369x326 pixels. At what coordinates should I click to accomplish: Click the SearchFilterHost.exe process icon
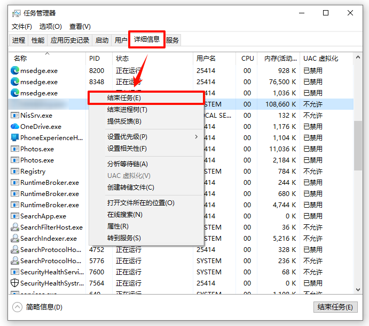(x=15, y=227)
